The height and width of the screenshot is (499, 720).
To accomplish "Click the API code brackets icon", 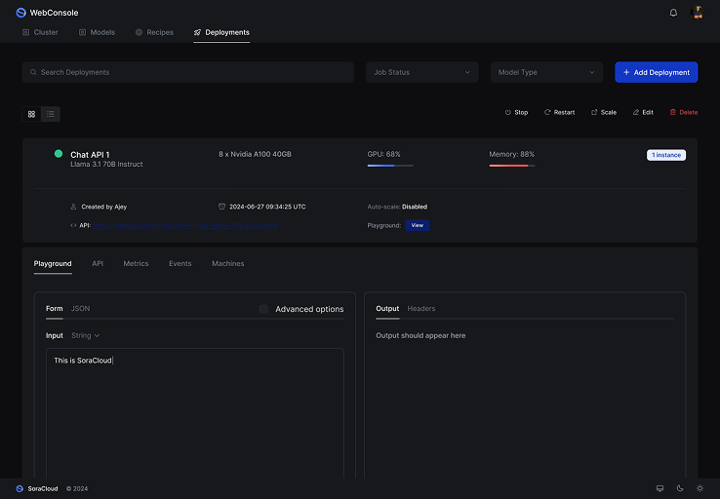I will pyautogui.click(x=73, y=225).
